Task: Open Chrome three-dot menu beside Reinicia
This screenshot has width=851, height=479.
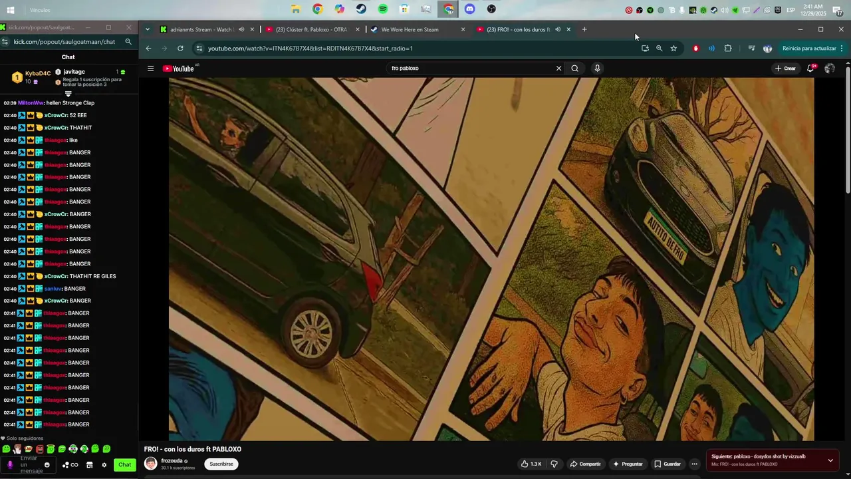Action: [842, 48]
